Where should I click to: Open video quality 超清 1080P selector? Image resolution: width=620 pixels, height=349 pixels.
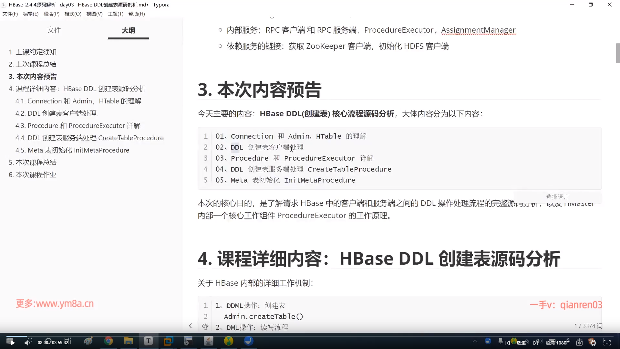pyautogui.click(x=557, y=343)
